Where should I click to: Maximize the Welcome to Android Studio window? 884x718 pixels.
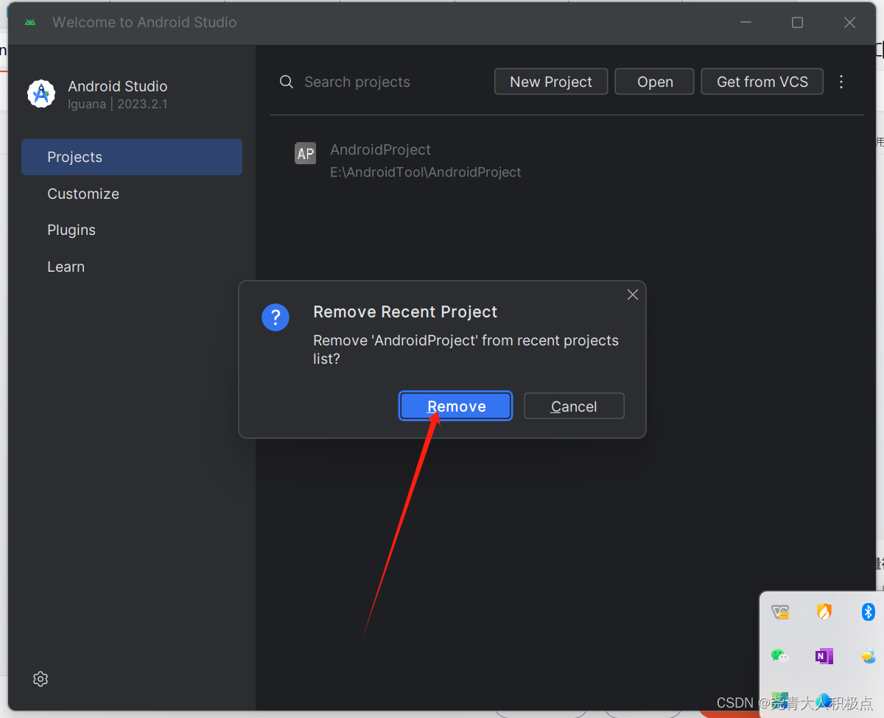pos(797,23)
